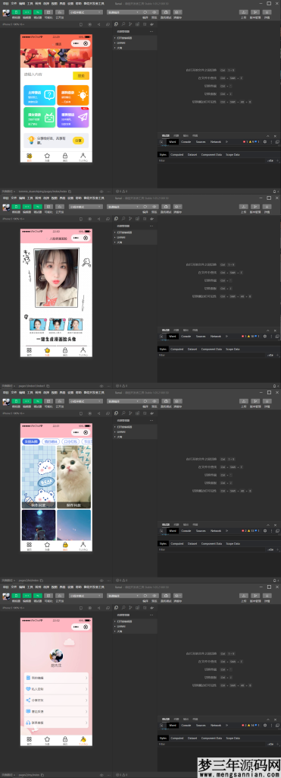The width and height of the screenshot is (281, 778).
Task: Switch to the Sources tab in the home page window
Action: [x=201, y=141]
